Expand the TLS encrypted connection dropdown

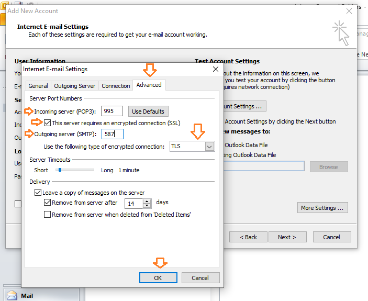(209, 147)
